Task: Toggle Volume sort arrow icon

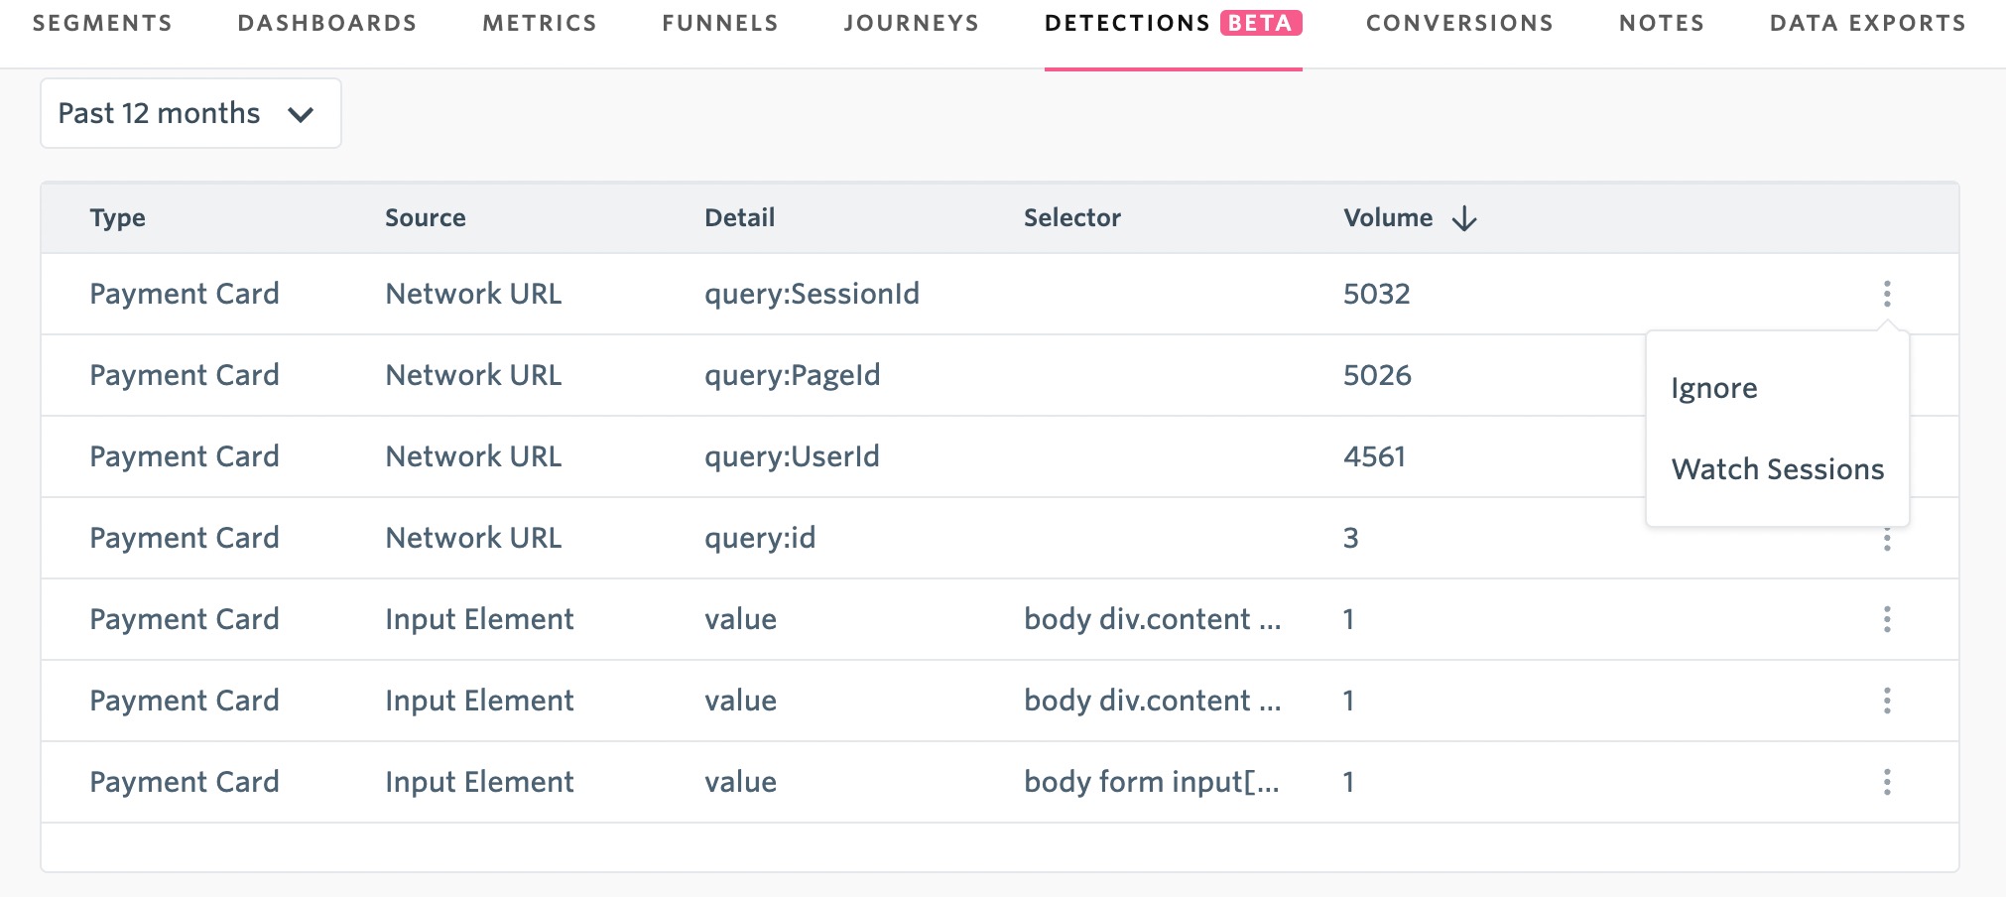Action: [1464, 218]
